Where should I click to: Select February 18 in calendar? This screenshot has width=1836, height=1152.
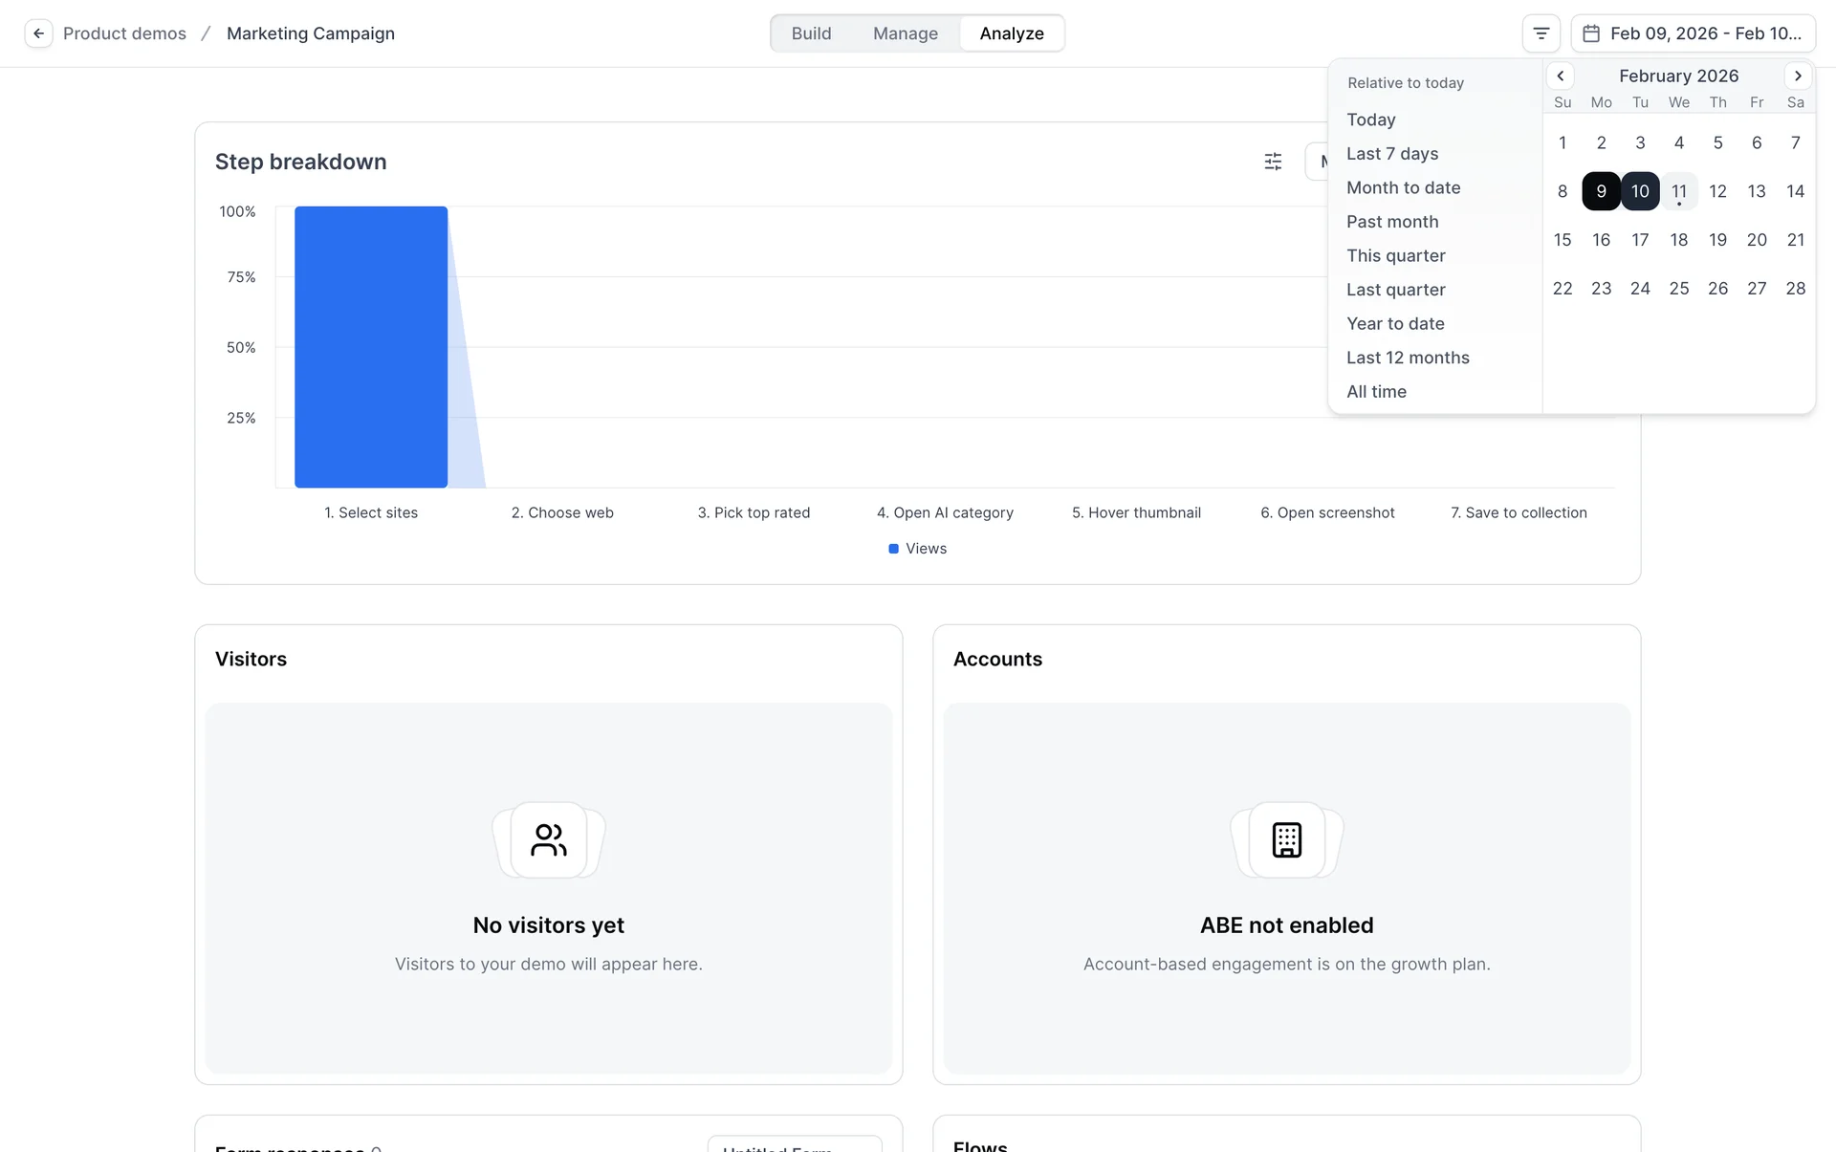pos(1678,240)
